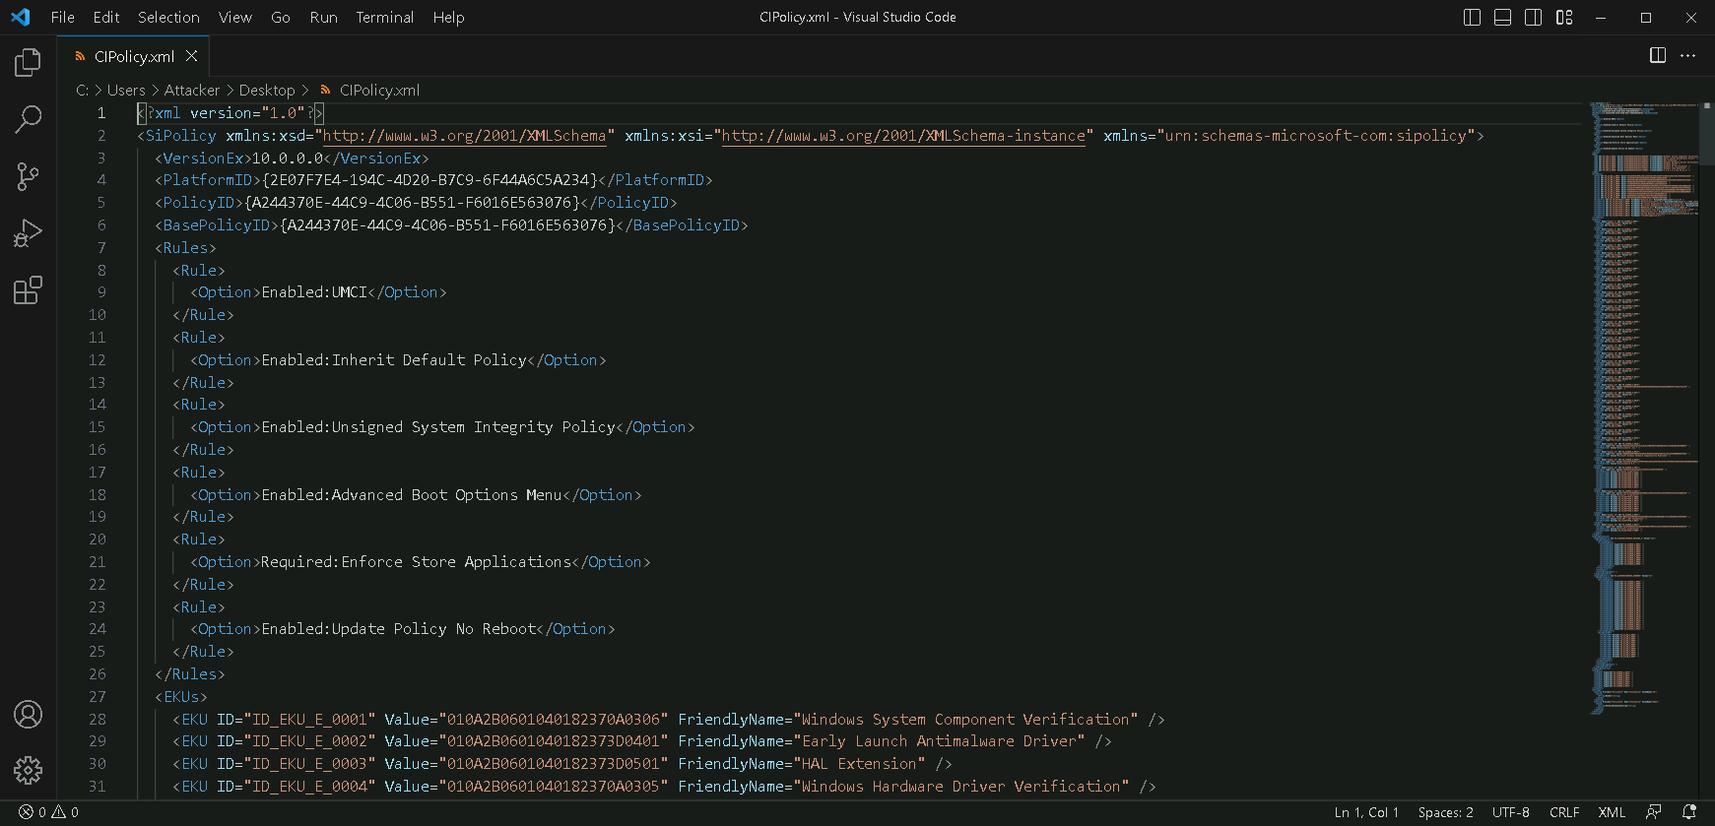Open the Accounts menu icon
The width and height of the screenshot is (1715, 826).
coord(28,714)
